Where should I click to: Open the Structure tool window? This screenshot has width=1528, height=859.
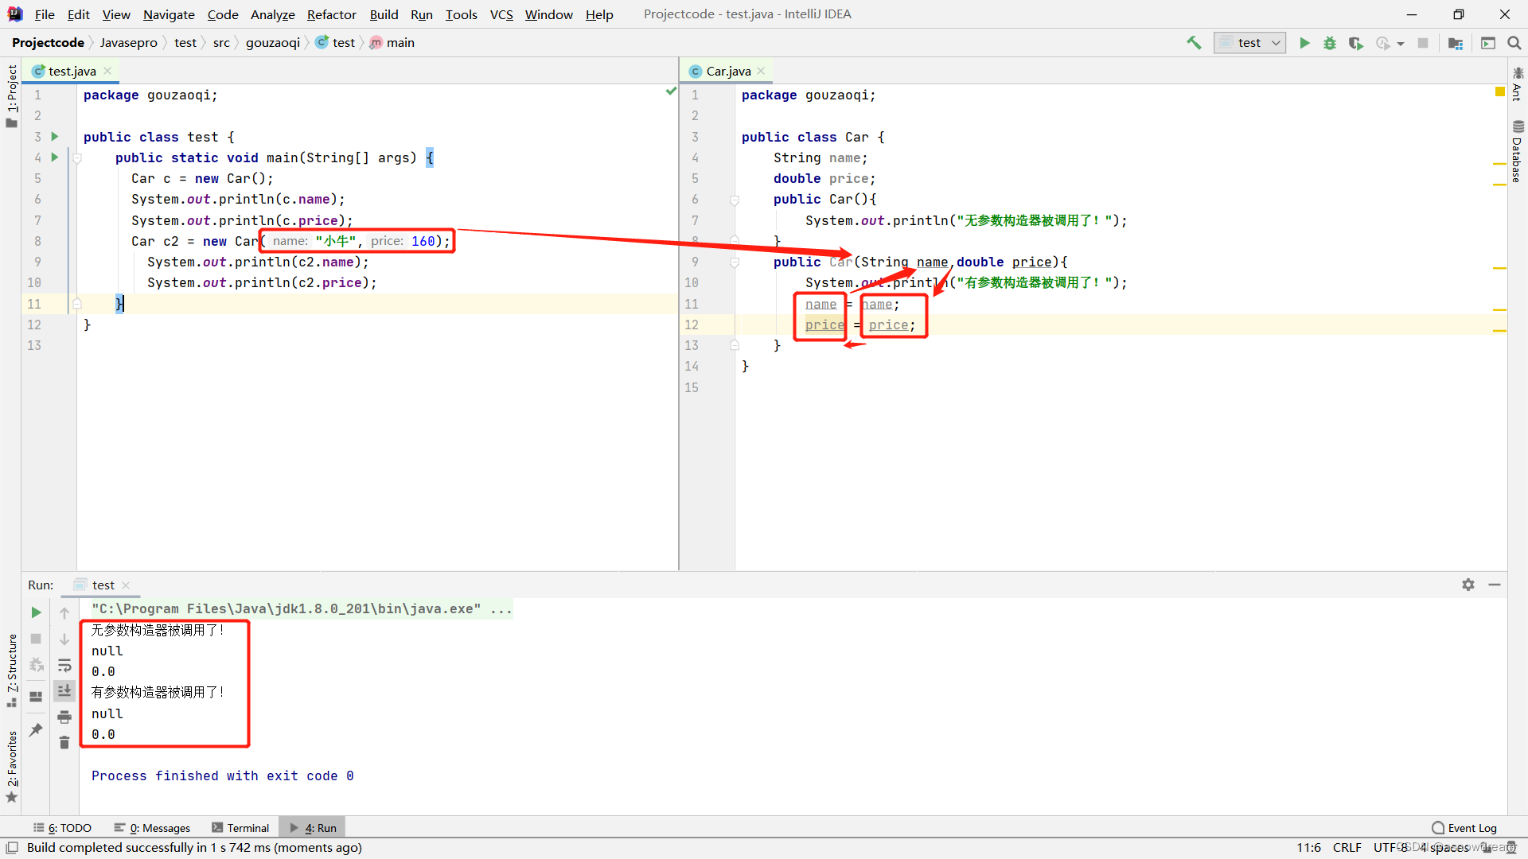[x=11, y=670]
